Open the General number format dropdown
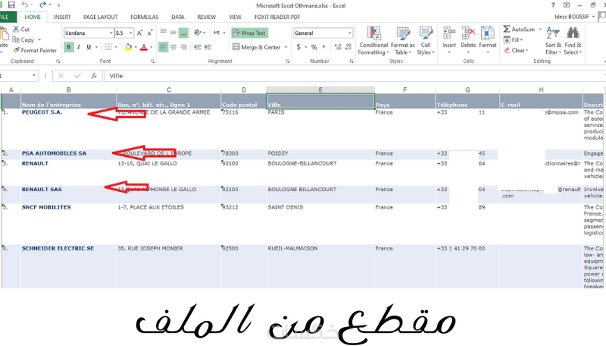The width and height of the screenshot is (606, 346). tap(349, 33)
